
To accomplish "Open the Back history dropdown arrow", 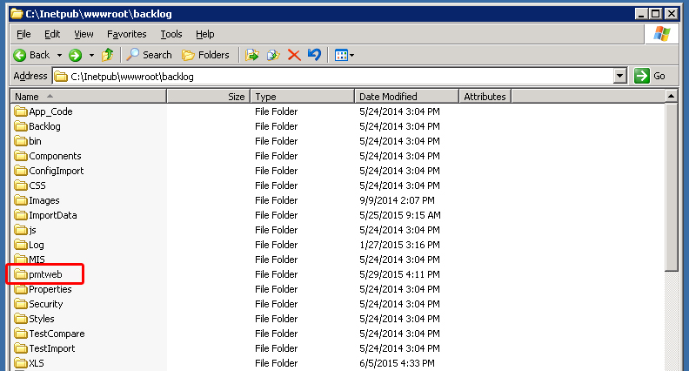I will (59, 56).
